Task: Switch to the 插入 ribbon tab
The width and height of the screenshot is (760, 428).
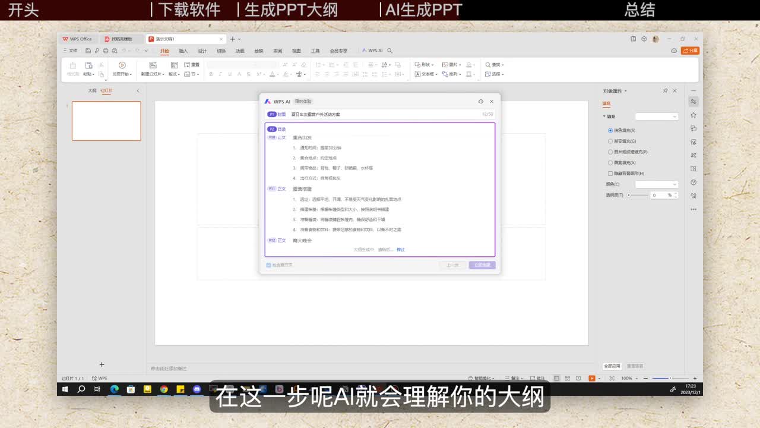Action: [183, 51]
